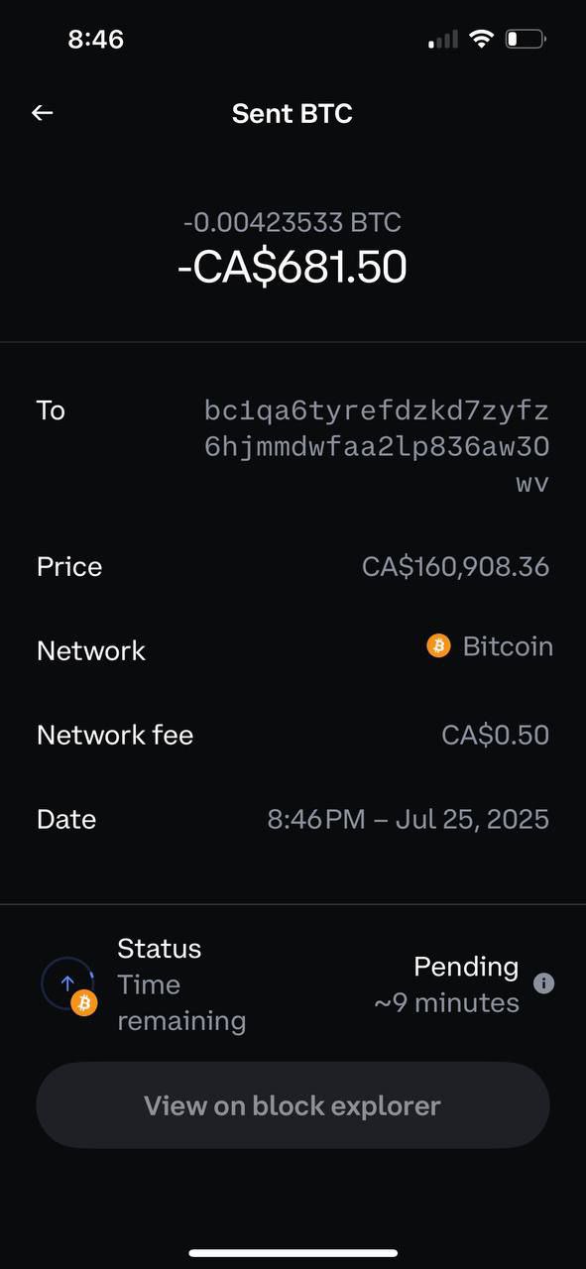Go back with the left arrow icon
The image size is (586, 1269).
(x=42, y=113)
